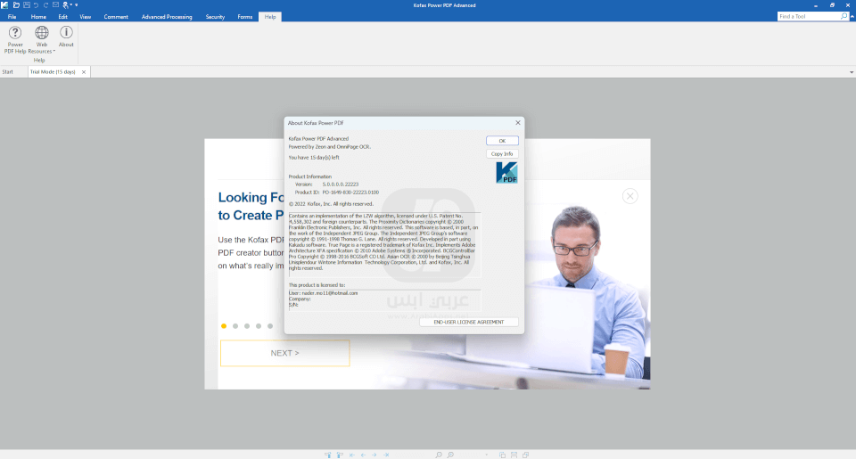Go to first page arrow in status bar
This screenshot has width=856, height=459.
click(351, 455)
